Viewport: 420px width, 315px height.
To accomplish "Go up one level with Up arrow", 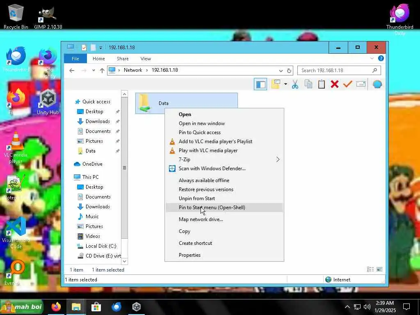I will tap(102, 71).
